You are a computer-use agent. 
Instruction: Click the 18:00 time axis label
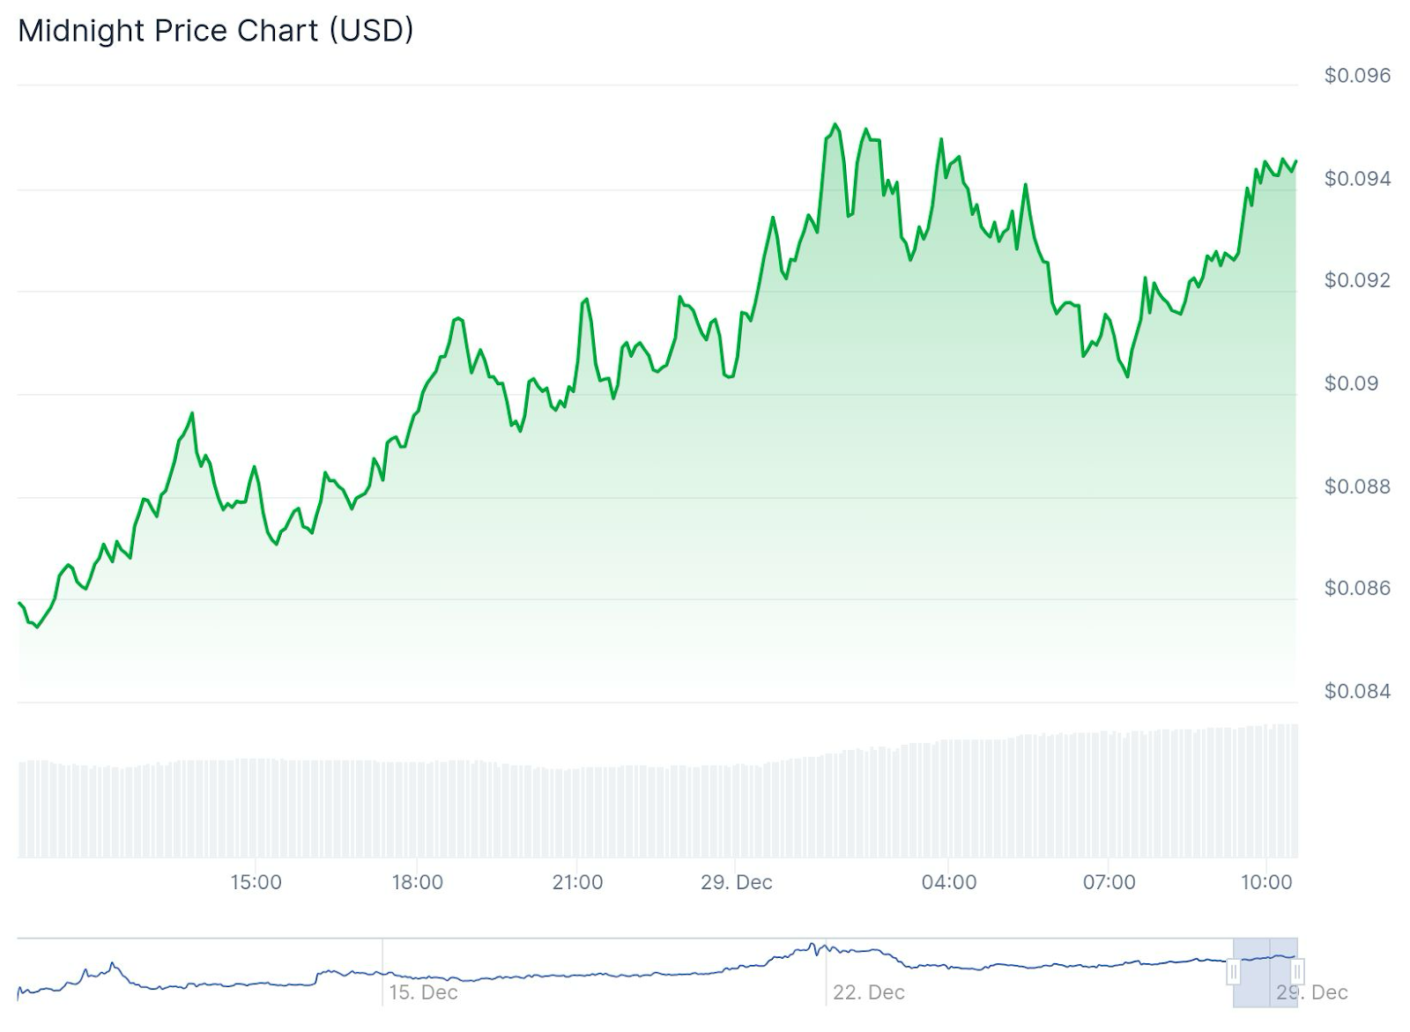[x=418, y=882]
